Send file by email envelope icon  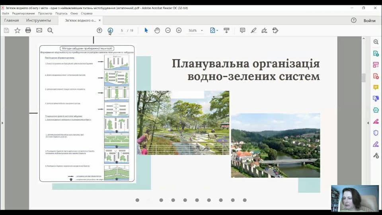(39, 31)
